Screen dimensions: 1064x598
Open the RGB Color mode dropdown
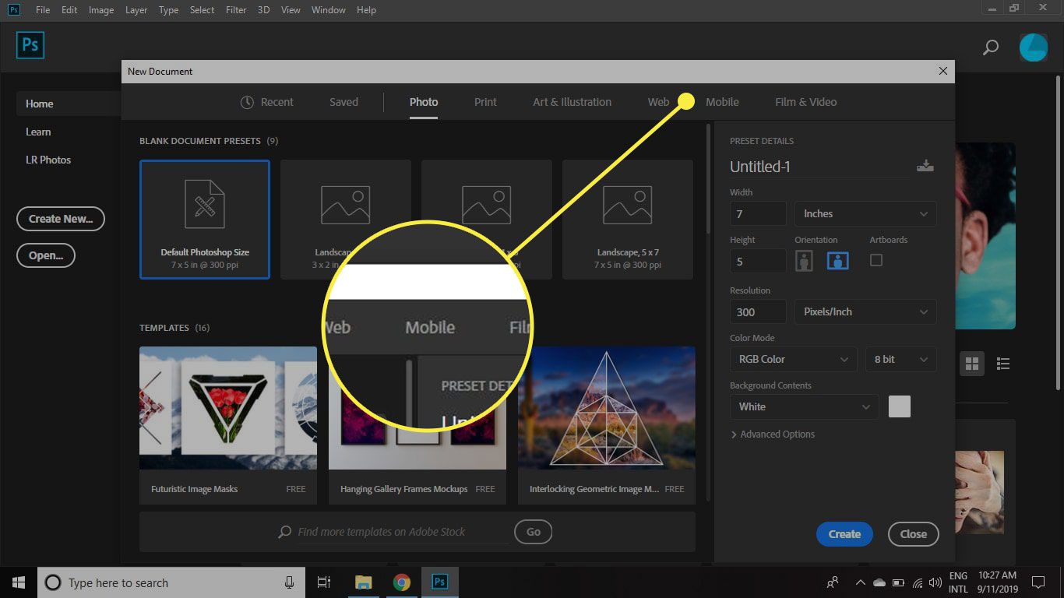(x=793, y=359)
